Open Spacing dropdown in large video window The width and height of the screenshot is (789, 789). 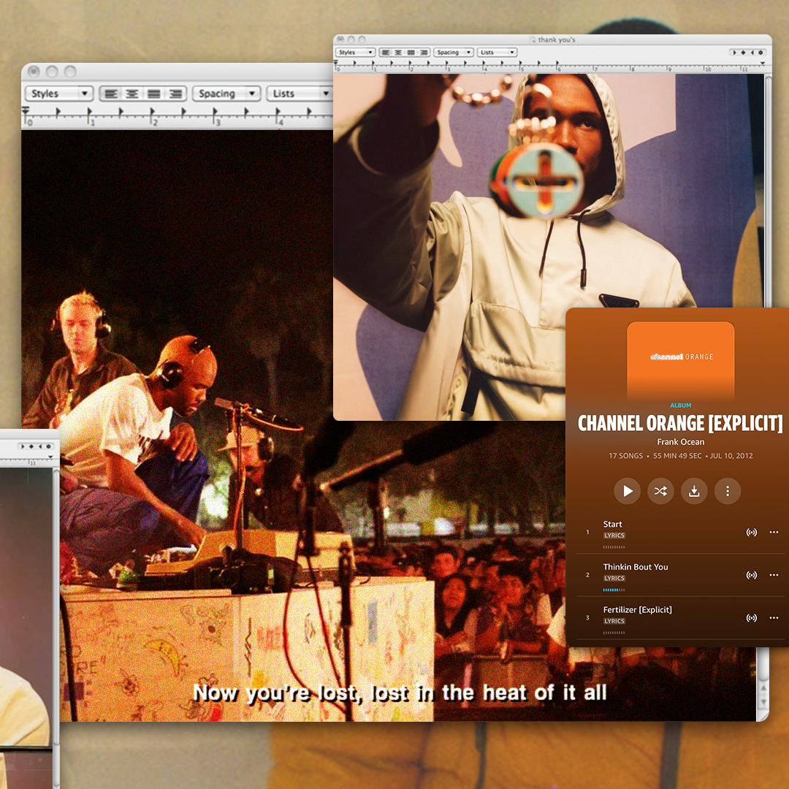point(226,94)
